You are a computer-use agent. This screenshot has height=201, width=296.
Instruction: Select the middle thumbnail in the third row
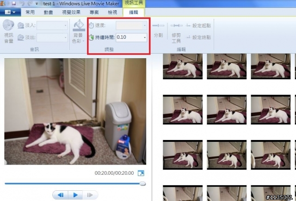tap(227, 155)
